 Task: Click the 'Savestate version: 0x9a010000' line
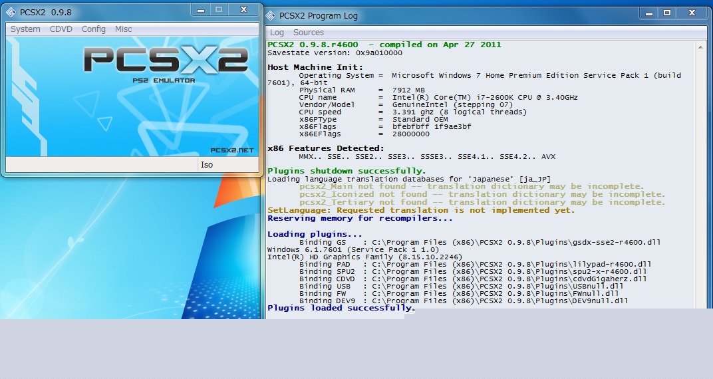pos(335,53)
